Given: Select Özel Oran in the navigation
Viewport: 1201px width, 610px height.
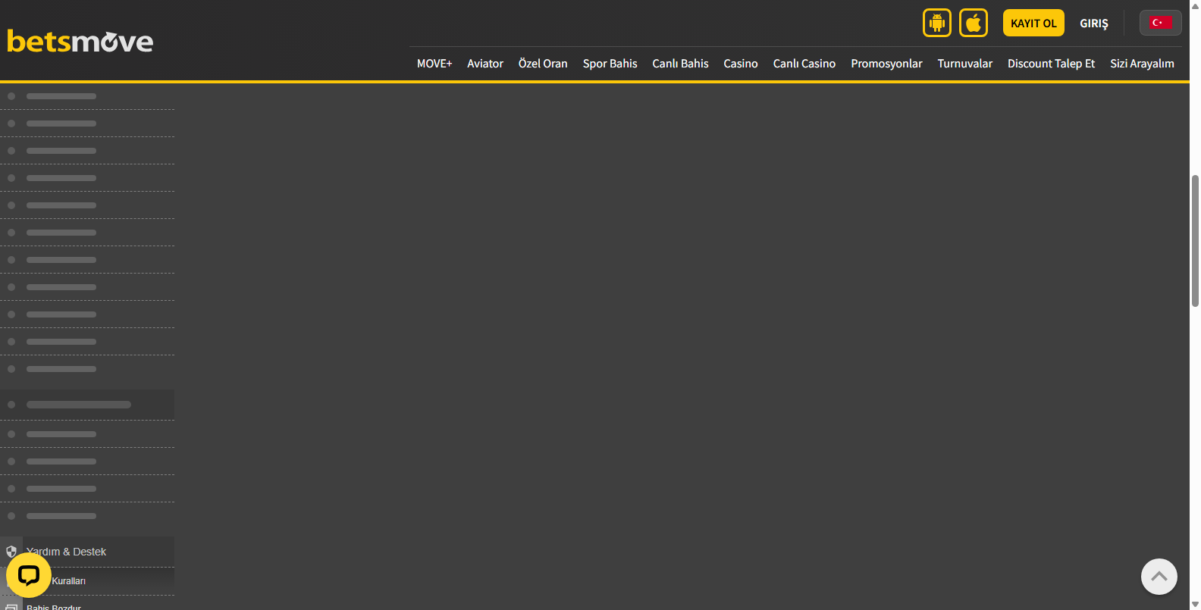Looking at the screenshot, I should [x=542, y=64].
